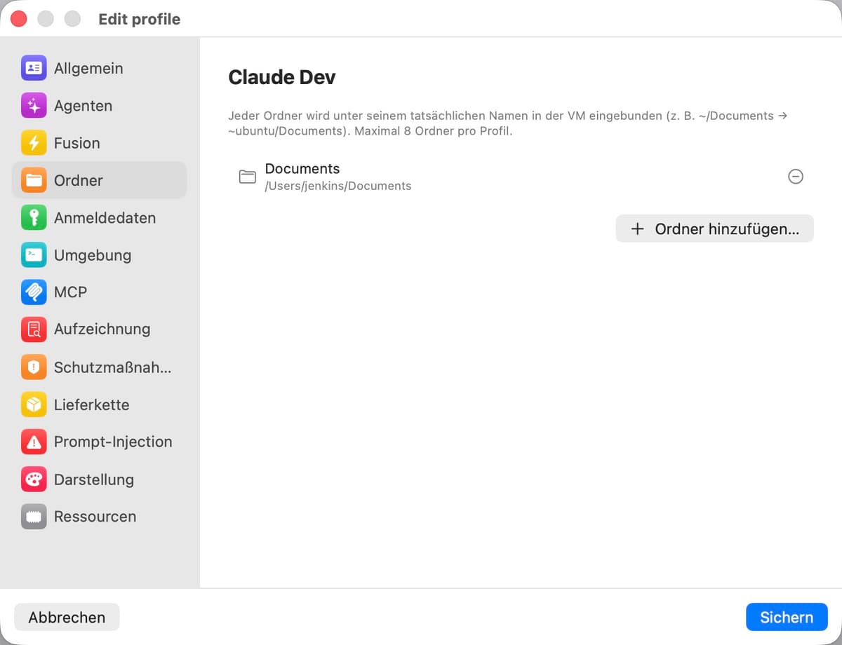Click the Ordner hinzufügen… button
Screen dimensions: 842x645
714,229
